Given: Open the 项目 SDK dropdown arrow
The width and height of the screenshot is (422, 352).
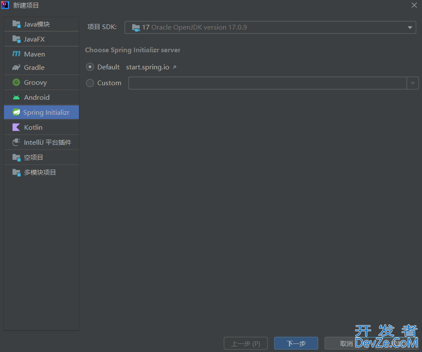Looking at the screenshot, I should point(410,27).
